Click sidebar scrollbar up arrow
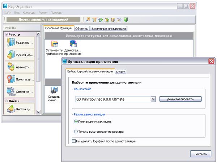This screenshot has width=217, height=163. coord(38,34)
